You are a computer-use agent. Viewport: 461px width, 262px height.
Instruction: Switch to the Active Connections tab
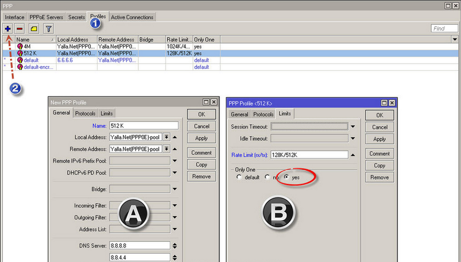click(x=132, y=17)
